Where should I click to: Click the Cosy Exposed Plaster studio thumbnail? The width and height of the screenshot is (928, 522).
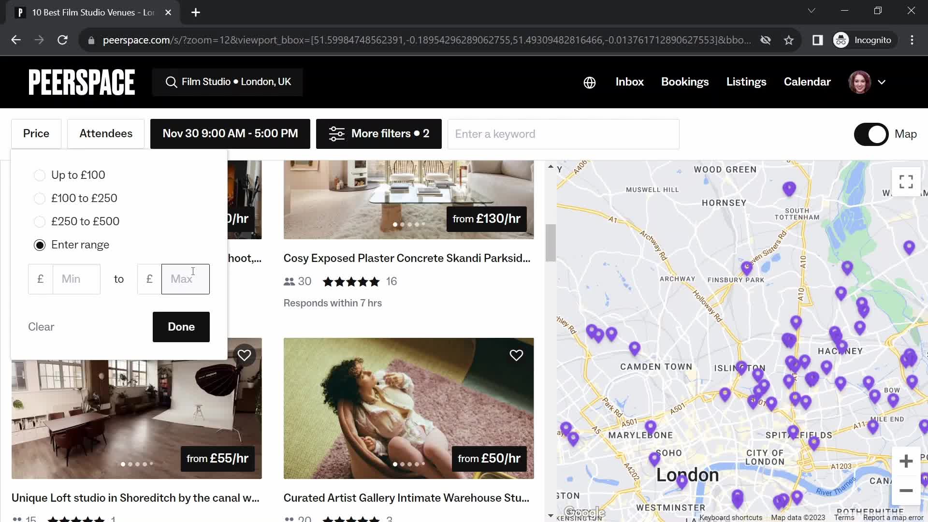tap(408, 199)
